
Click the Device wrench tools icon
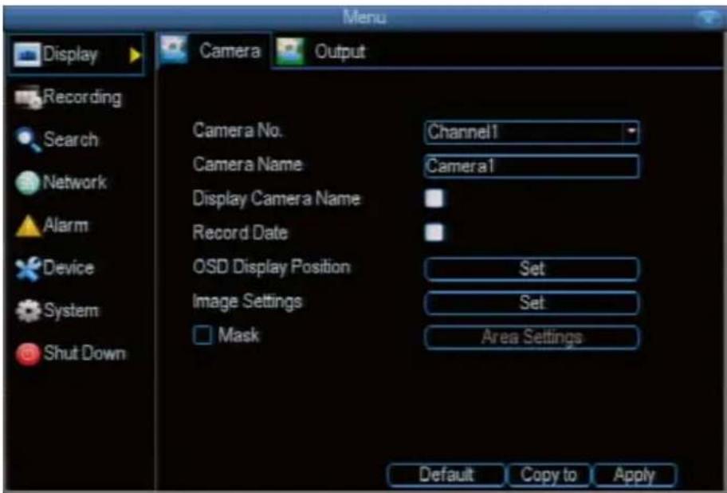(28, 269)
